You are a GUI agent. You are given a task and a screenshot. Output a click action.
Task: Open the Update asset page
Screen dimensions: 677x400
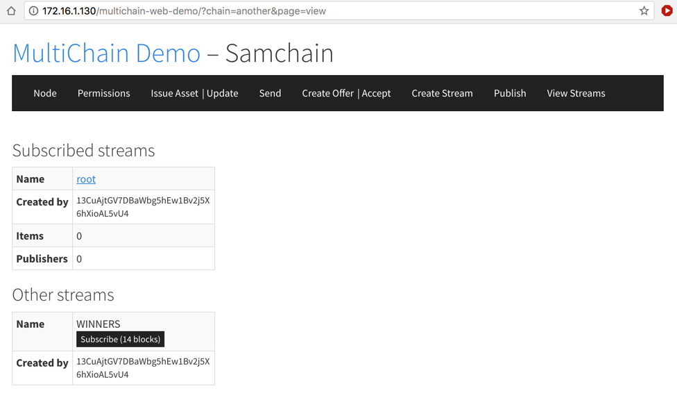coord(223,94)
